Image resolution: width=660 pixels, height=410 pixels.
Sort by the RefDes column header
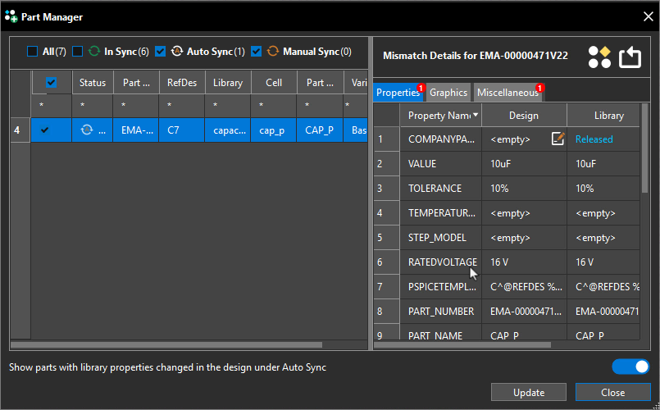182,83
